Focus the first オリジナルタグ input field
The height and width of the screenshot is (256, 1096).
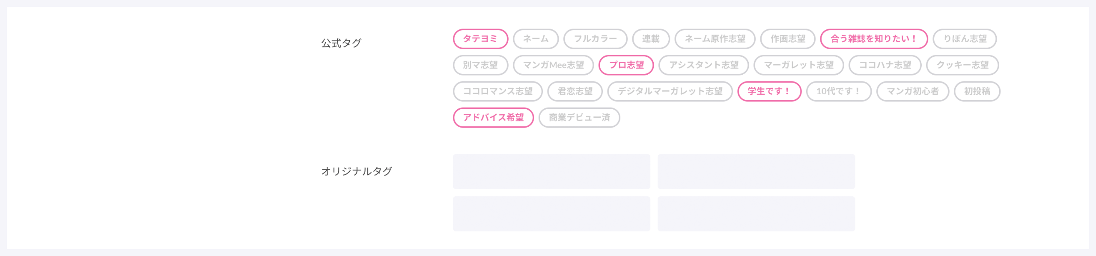551,172
